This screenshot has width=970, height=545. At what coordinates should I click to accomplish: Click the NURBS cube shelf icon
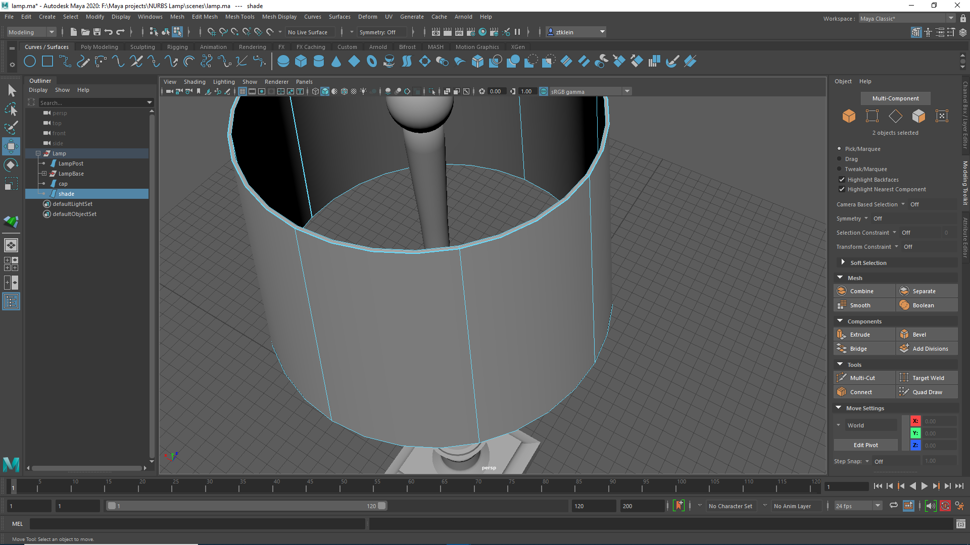point(301,62)
